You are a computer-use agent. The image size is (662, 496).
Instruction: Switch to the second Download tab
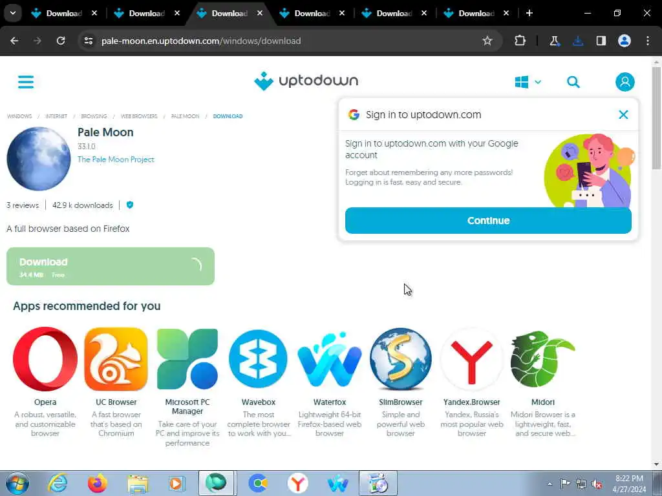coord(146,14)
